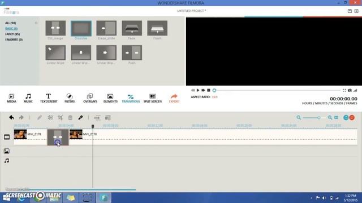Click the video track header icon
This screenshot has height=203, width=362.
[7, 137]
